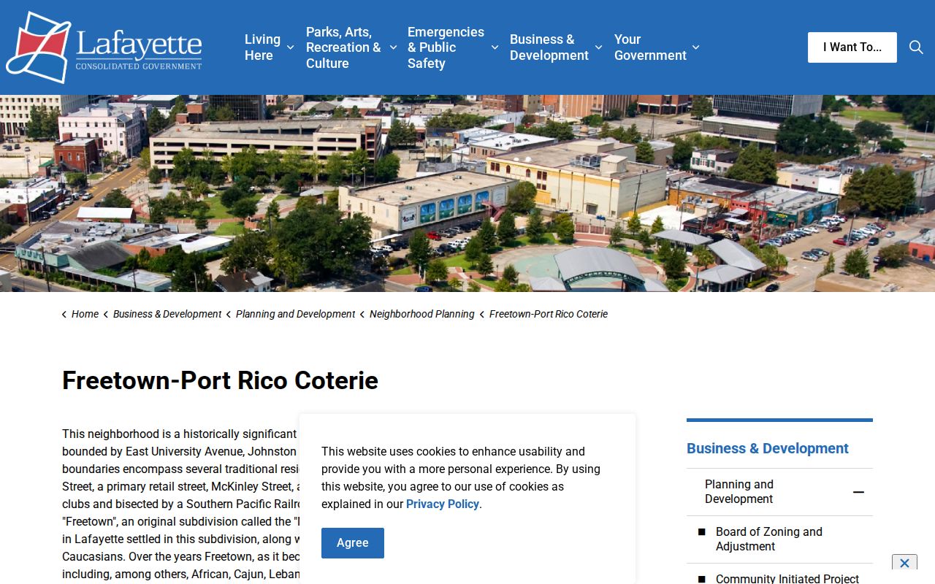Open Parks, Arts, Recreation & Culture menu
The width and height of the screenshot is (935, 584).
tap(343, 47)
